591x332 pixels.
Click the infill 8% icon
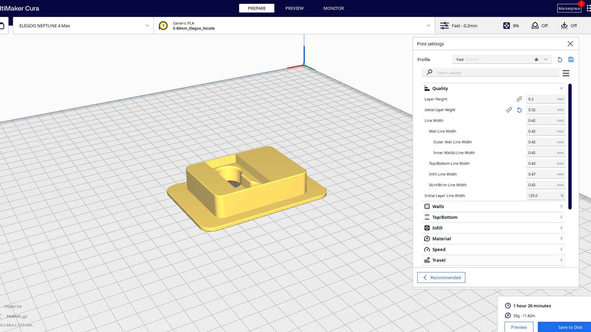point(506,26)
